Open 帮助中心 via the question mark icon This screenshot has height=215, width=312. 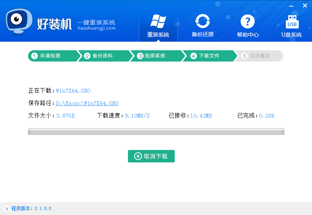pyautogui.click(x=248, y=21)
